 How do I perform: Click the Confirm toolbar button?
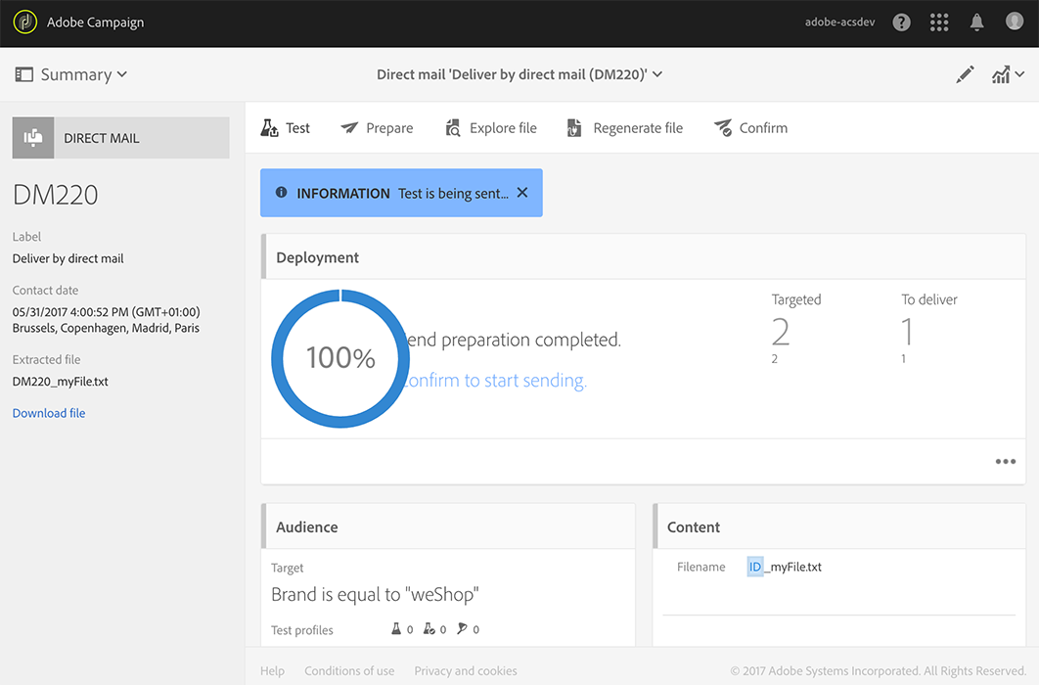click(x=750, y=128)
